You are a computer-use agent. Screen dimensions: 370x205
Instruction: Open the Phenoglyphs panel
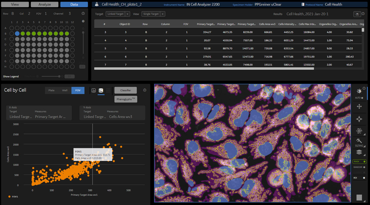click(125, 99)
